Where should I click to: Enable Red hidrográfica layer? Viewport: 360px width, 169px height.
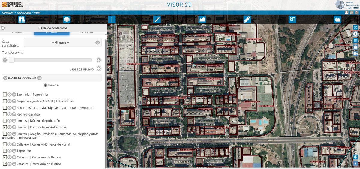(5, 114)
